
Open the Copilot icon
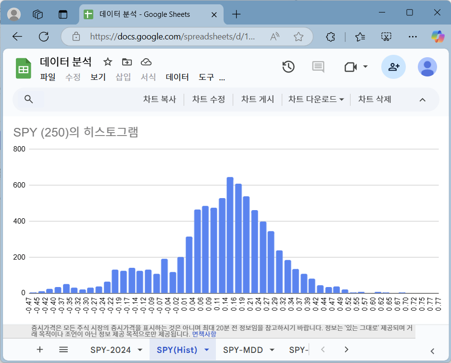coord(438,37)
